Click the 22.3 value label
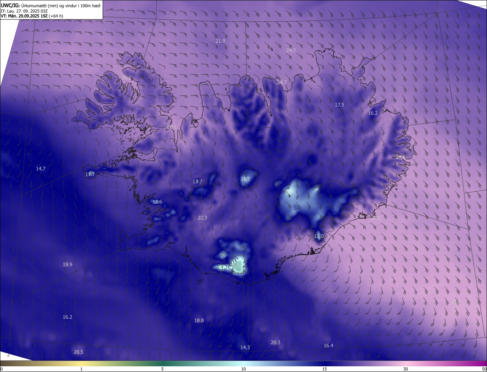The height and width of the screenshot is (372, 487). point(202,218)
